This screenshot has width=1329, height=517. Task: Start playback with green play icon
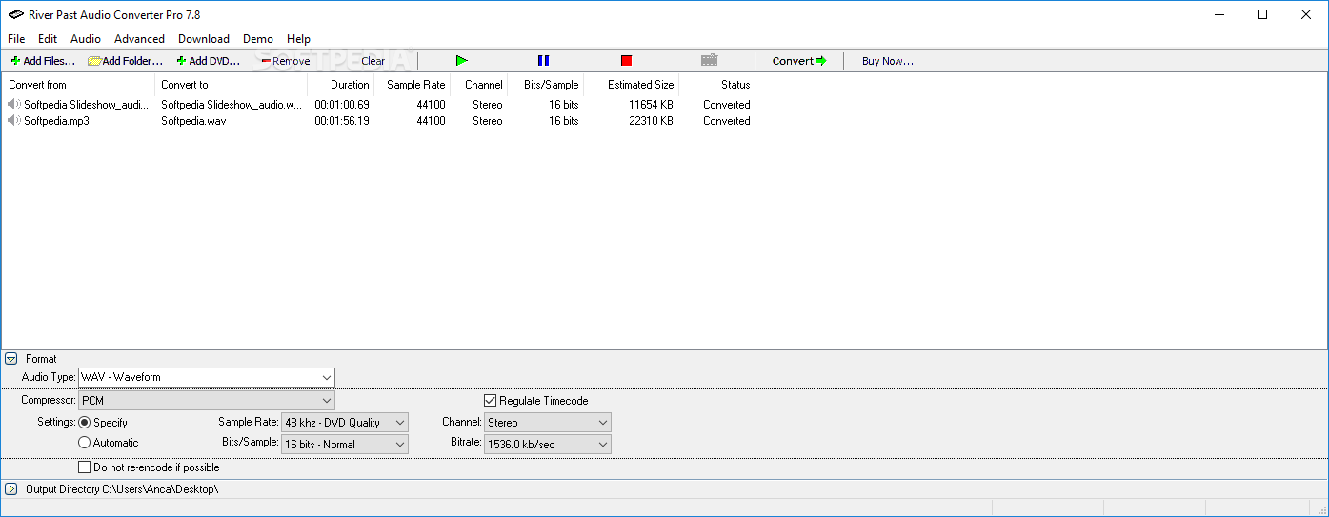point(461,61)
